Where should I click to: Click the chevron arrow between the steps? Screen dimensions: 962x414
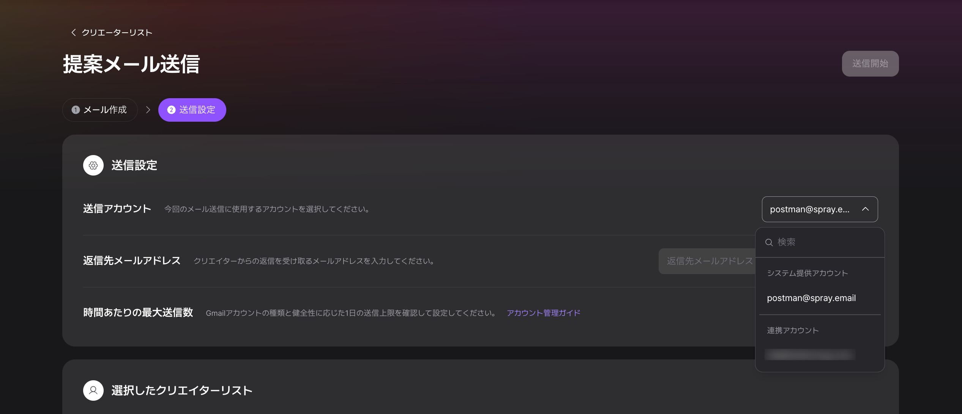[x=148, y=110]
